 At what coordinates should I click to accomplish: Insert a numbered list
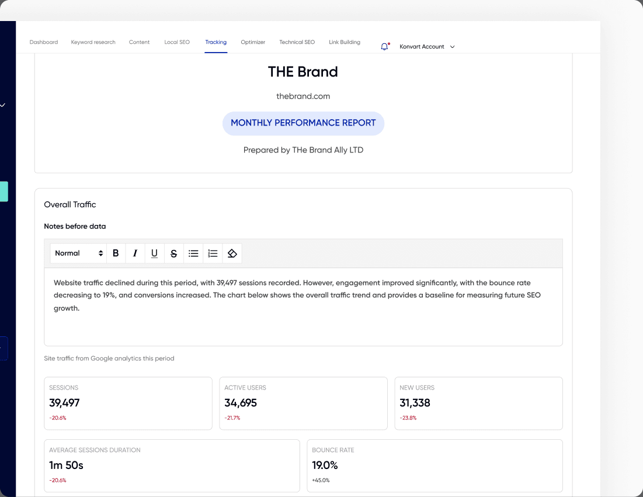pos(213,253)
